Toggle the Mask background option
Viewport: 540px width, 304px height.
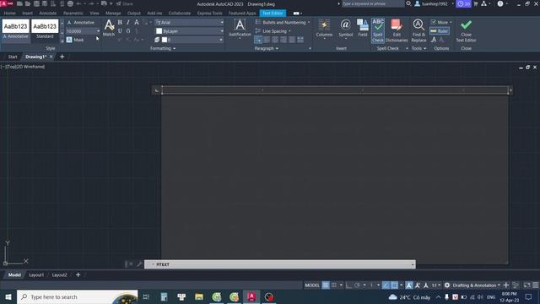[75, 40]
